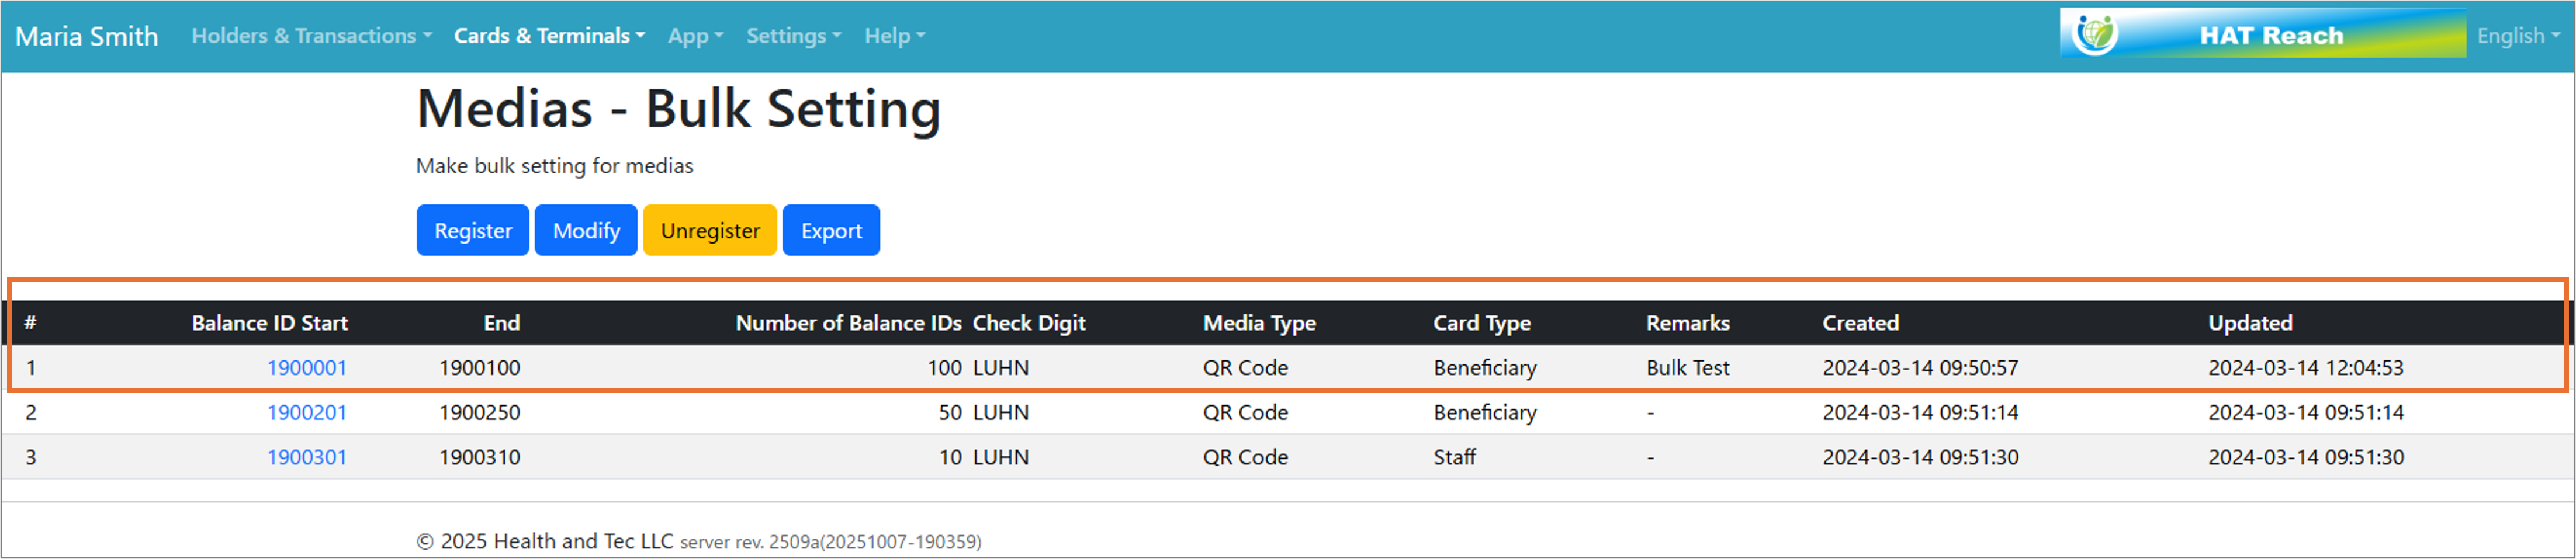Open the Help menu
2576x559 pixels.
coord(894,36)
